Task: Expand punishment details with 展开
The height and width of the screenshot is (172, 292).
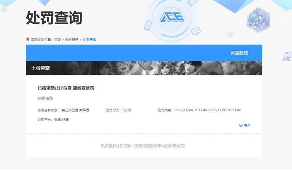Action: pyautogui.click(x=245, y=125)
